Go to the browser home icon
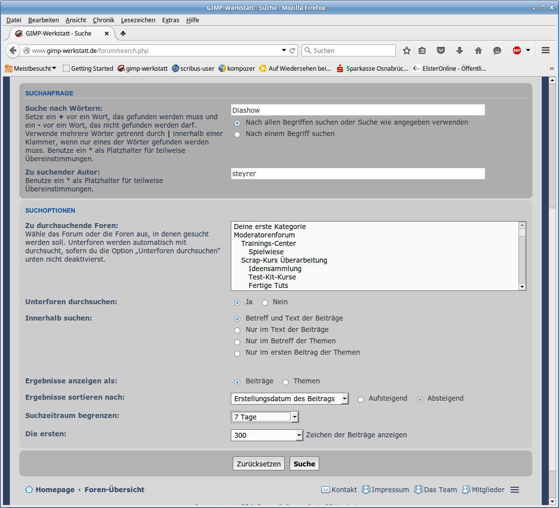The height and width of the screenshot is (508, 559). tap(478, 50)
